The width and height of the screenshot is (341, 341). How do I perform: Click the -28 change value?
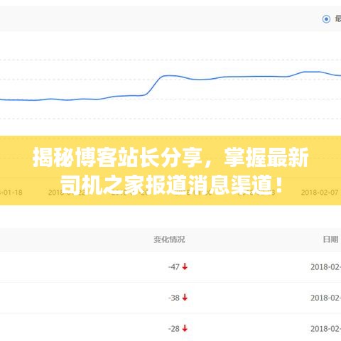click(174, 329)
